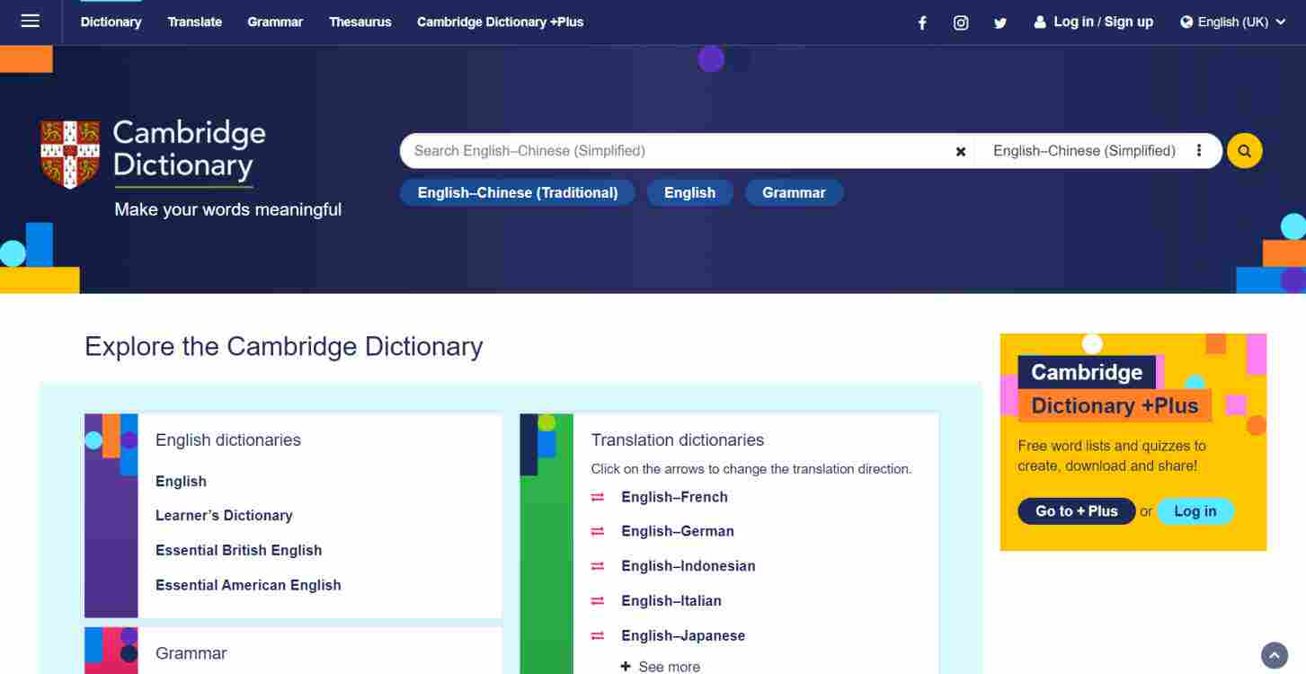This screenshot has width=1306, height=674.
Task: Open Cambridge's Twitter page icon
Action: point(1000,22)
